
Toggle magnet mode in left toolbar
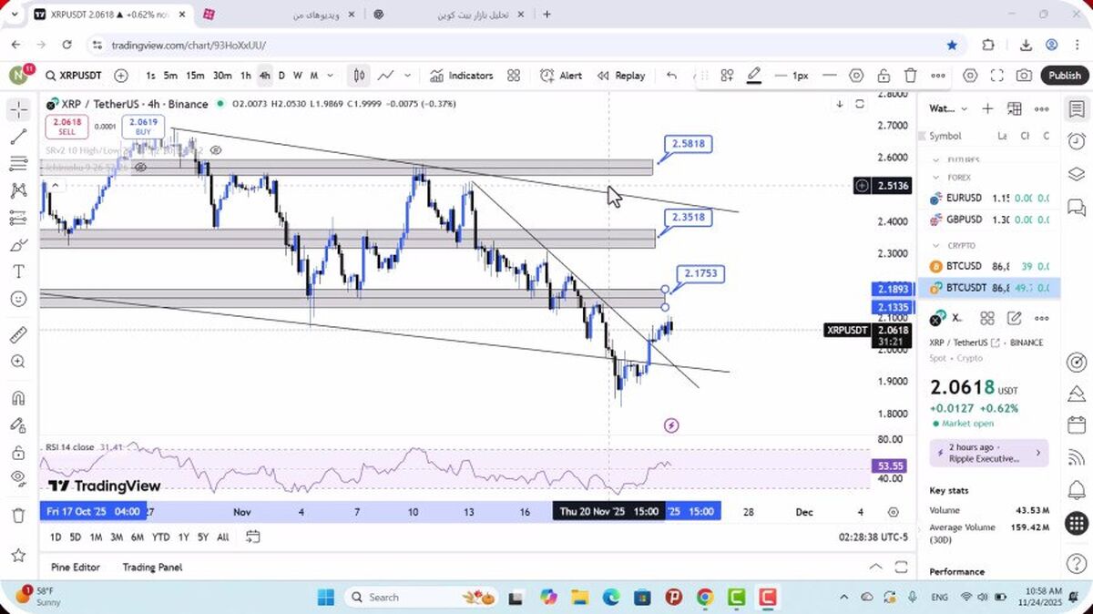click(18, 398)
